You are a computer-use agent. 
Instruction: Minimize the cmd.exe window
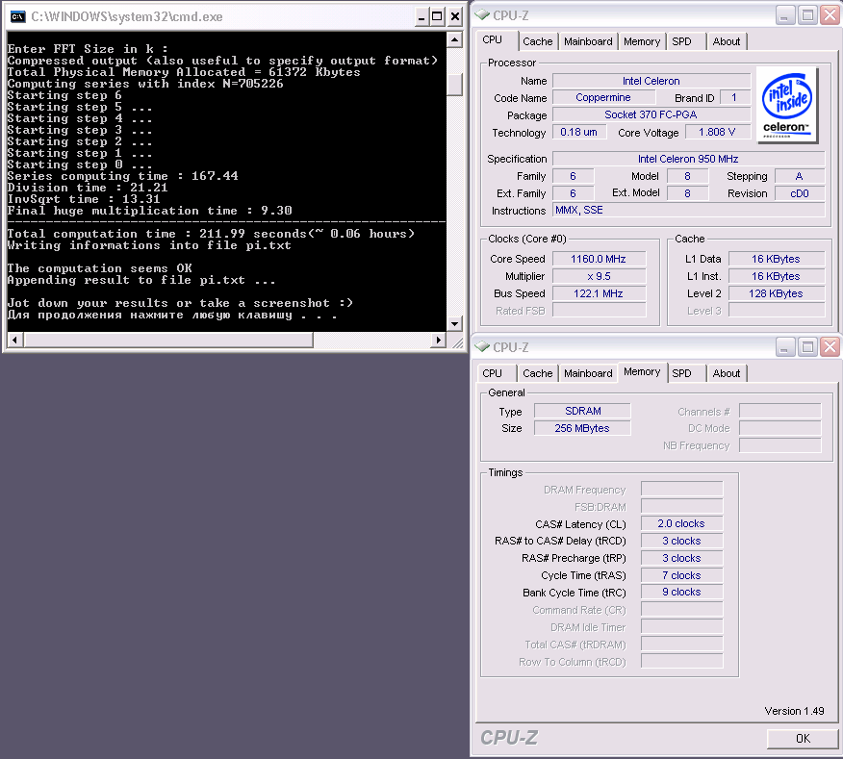[x=422, y=16]
